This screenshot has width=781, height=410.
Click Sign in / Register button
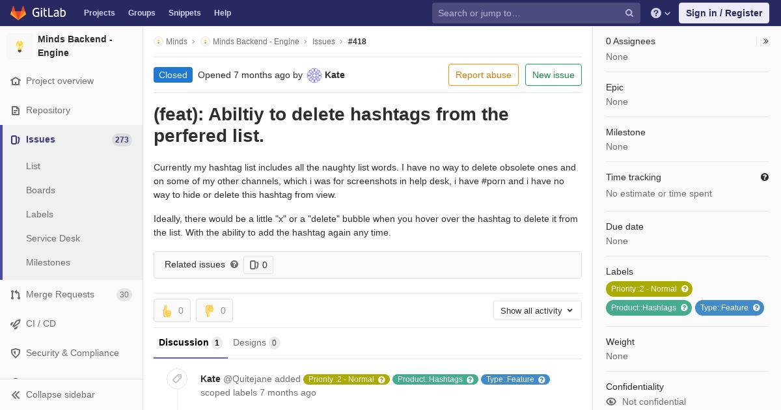click(724, 13)
